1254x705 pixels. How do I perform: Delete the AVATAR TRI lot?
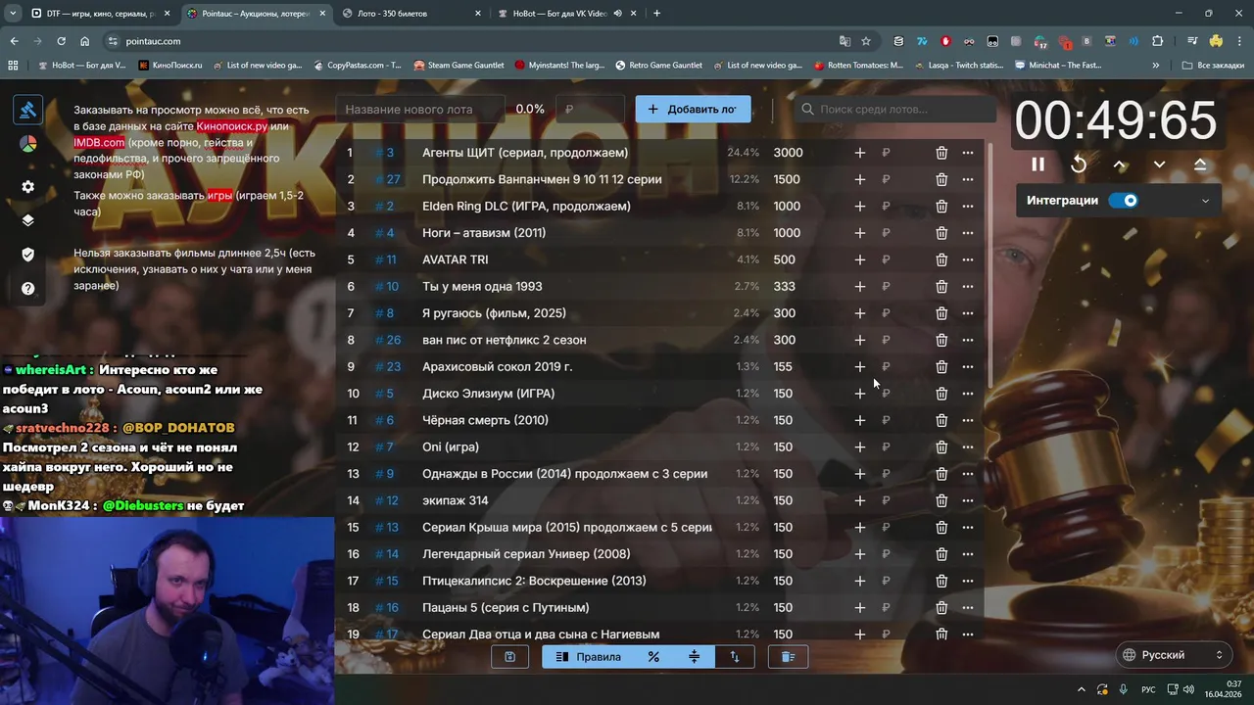pos(941,259)
